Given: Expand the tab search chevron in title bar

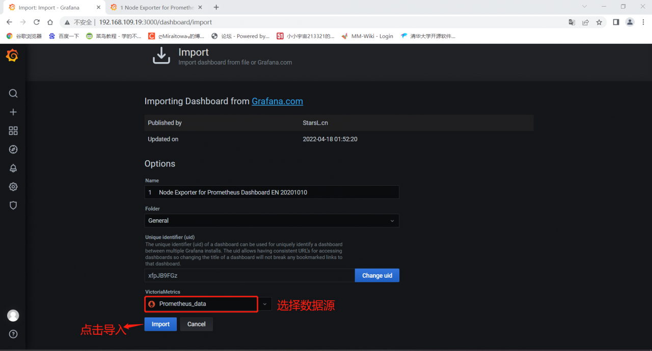Looking at the screenshot, I should (x=585, y=7).
